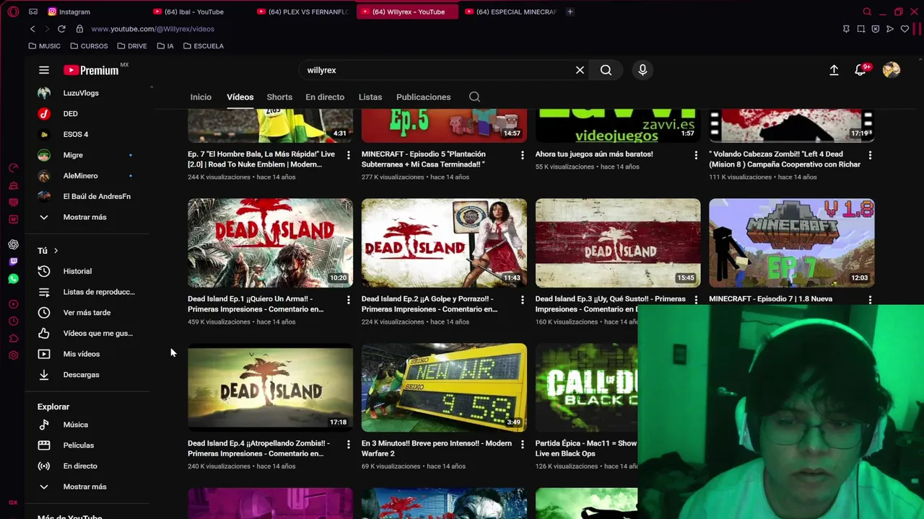Open the browser tab search magnifier
Viewport: 924px width, 519px height.
[867, 12]
